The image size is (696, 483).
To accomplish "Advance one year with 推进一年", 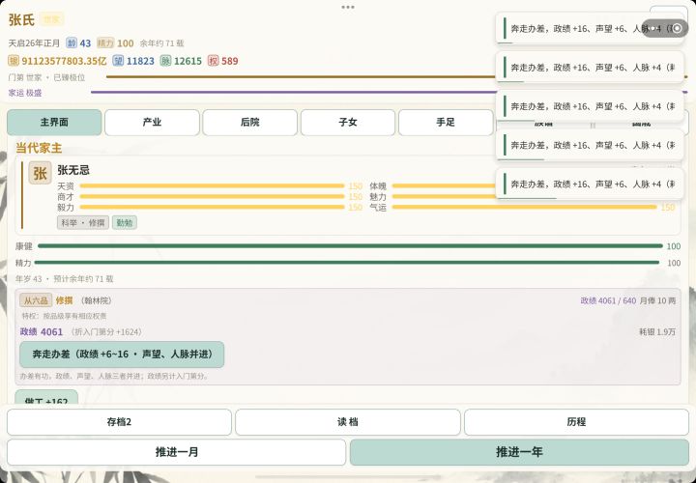I will (519, 452).
